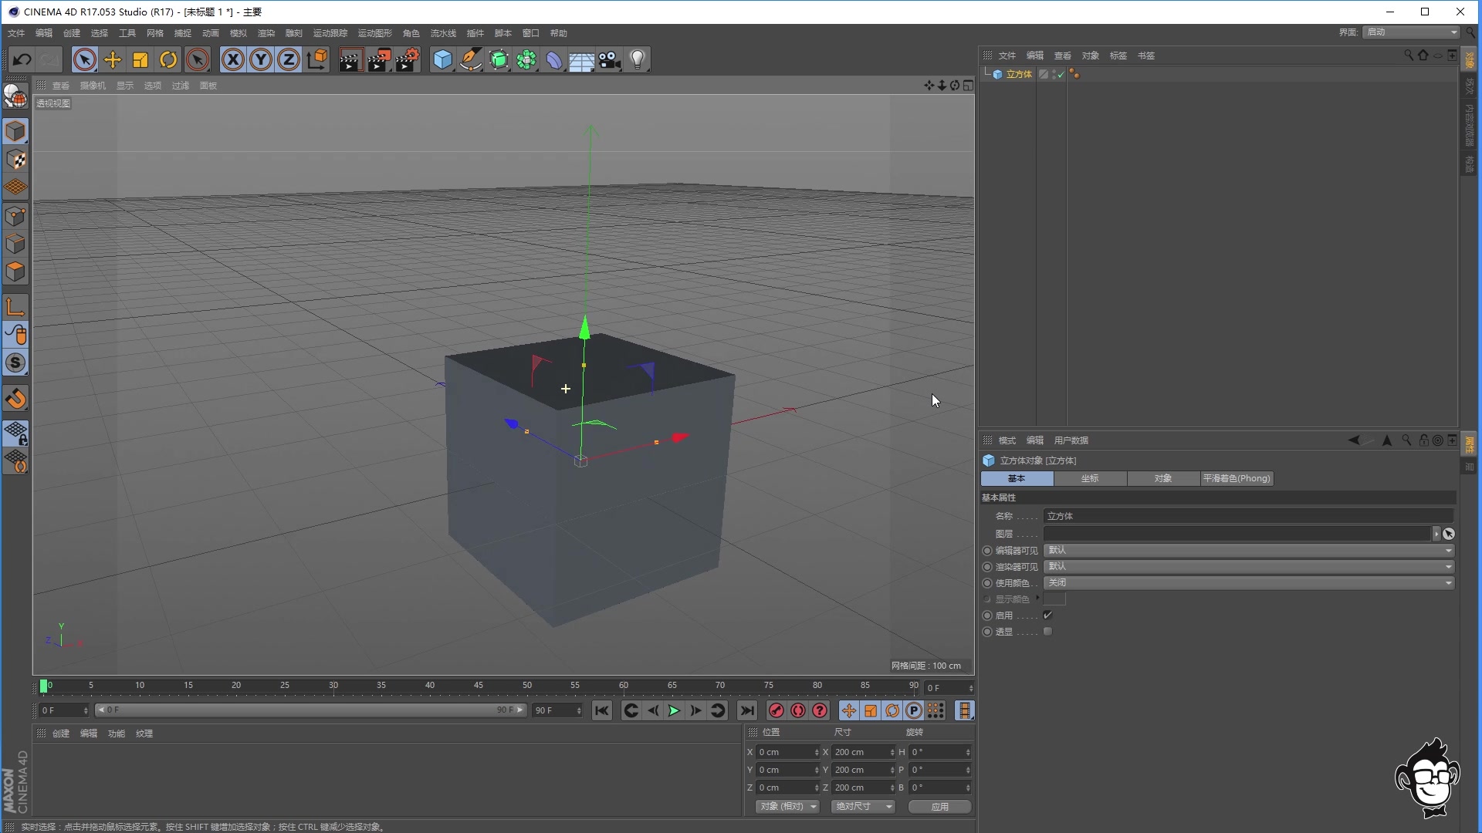Open the 使用颜色 关闭 dropdown

coord(1248,583)
